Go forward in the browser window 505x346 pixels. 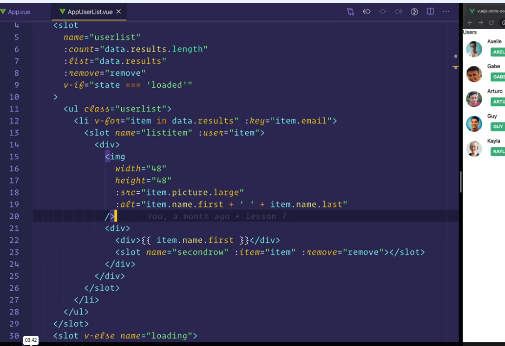pos(480,23)
